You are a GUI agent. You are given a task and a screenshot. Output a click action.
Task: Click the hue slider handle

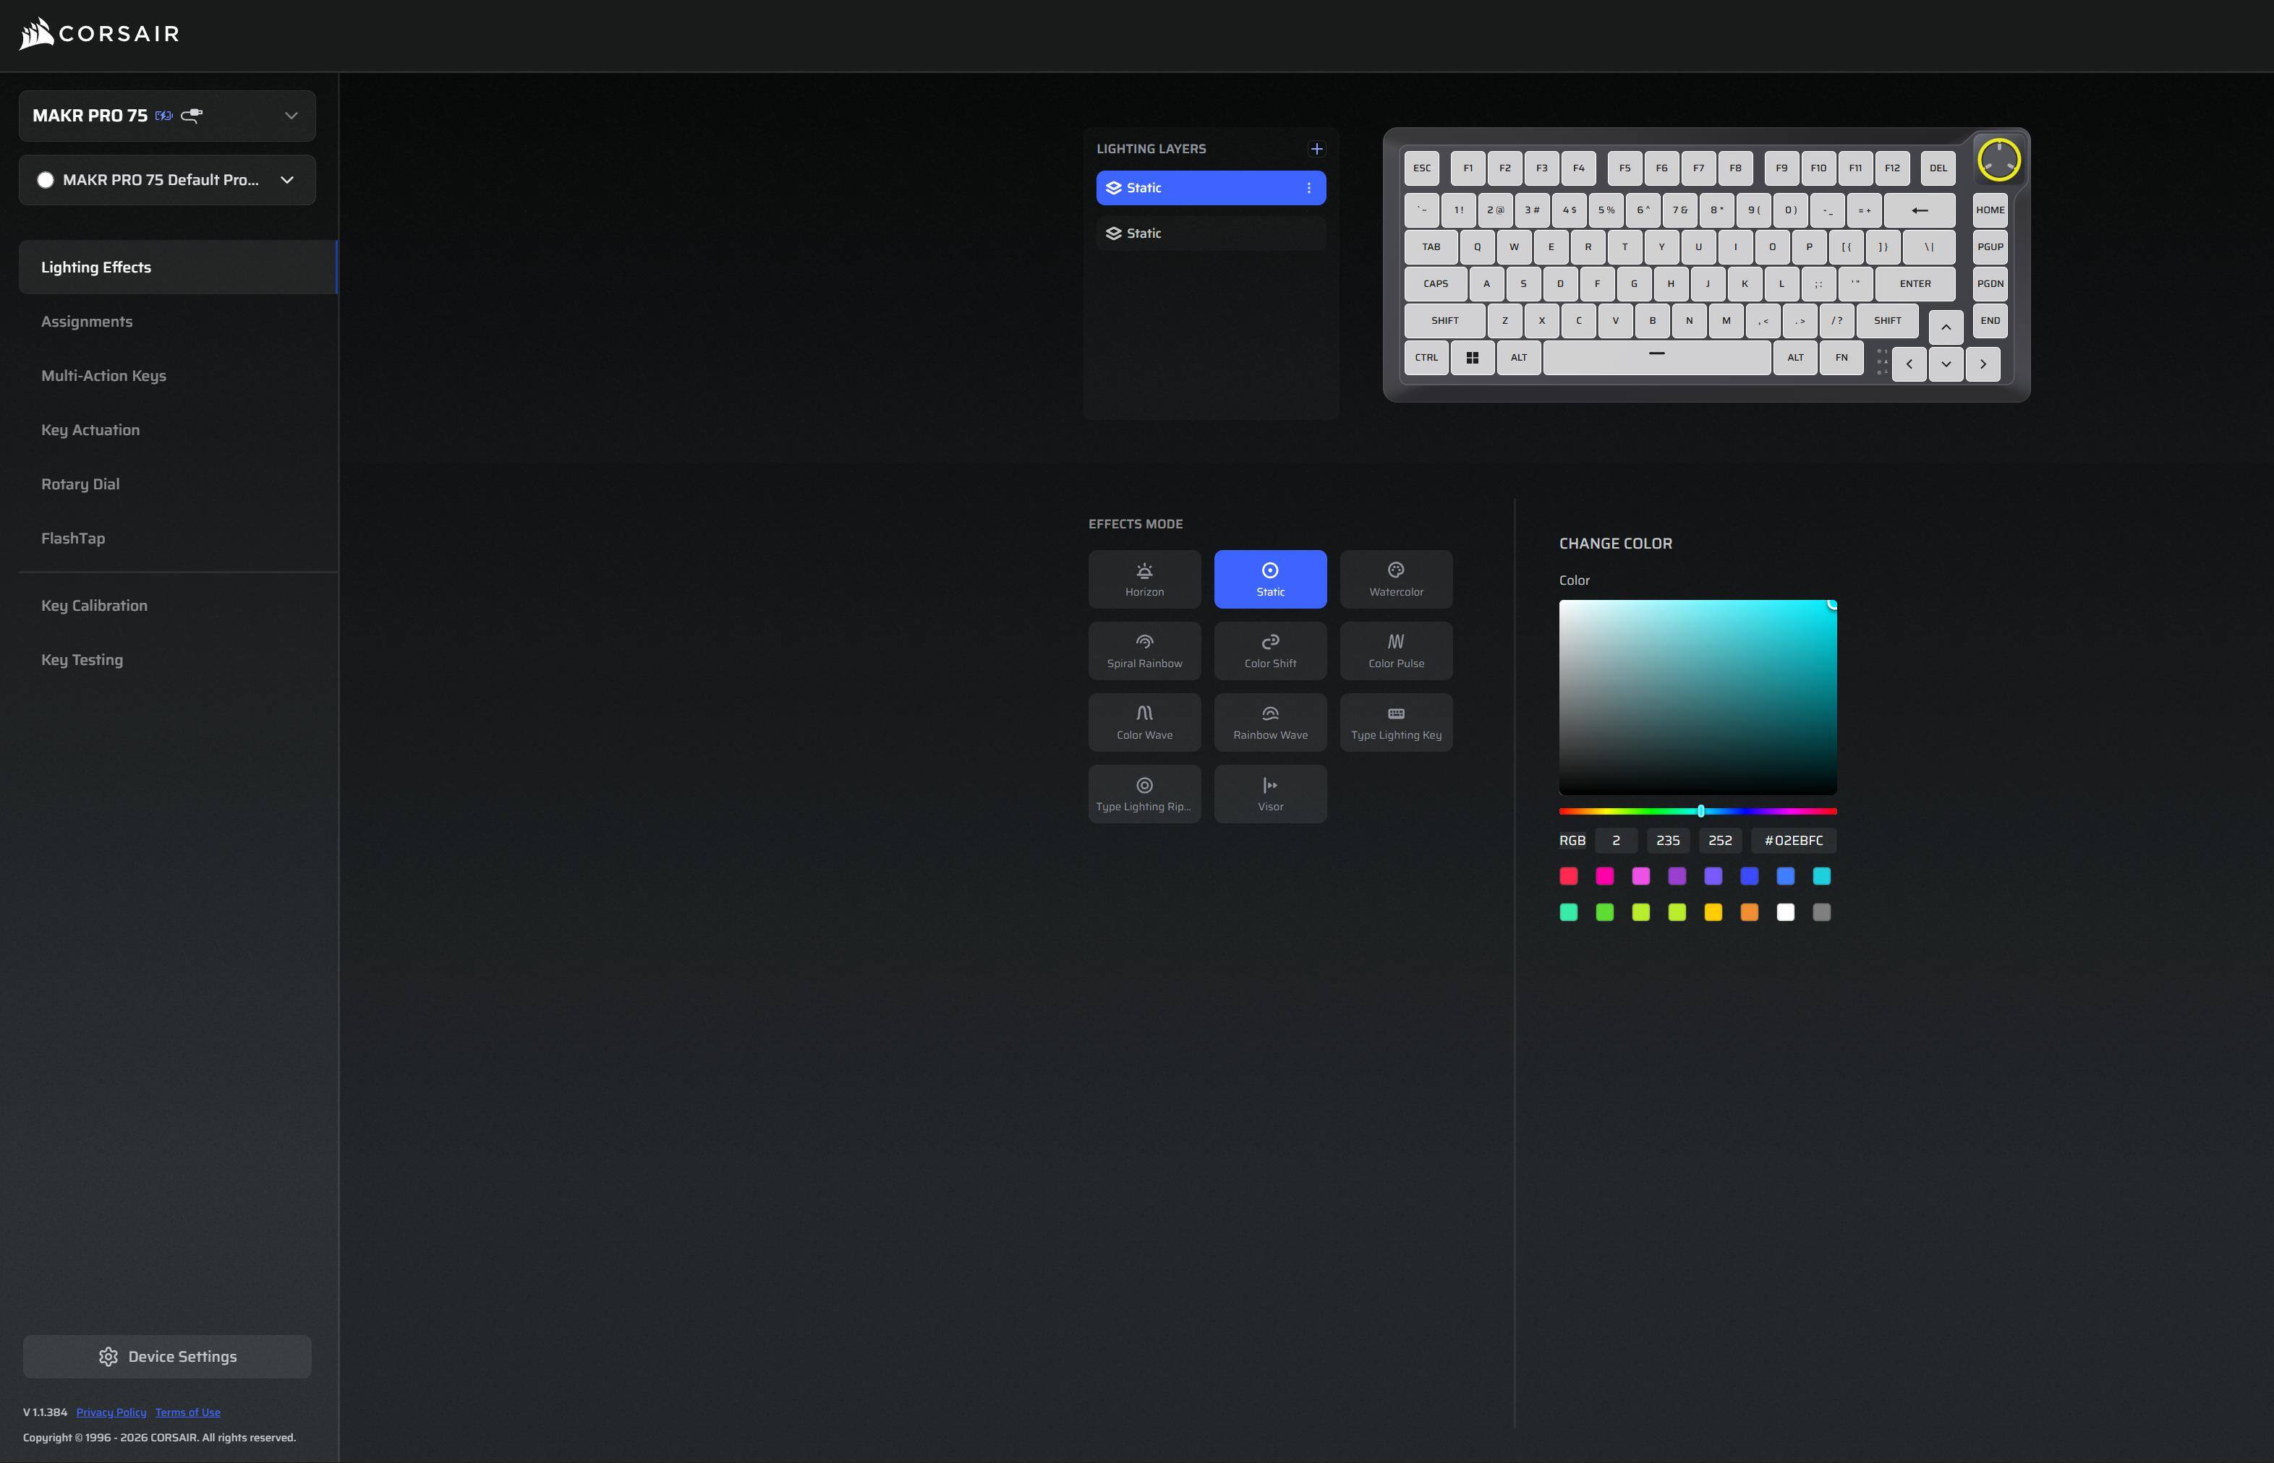click(x=1700, y=811)
